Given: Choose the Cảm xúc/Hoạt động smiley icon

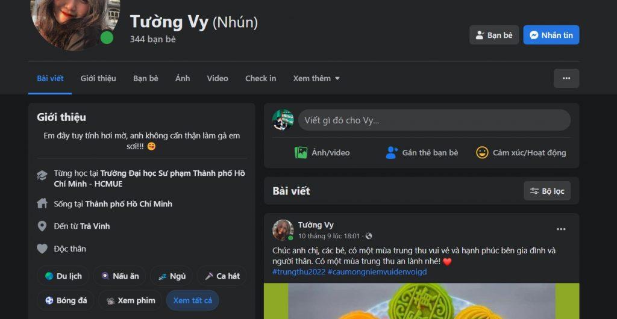Looking at the screenshot, I should click(x=482, y=152).
